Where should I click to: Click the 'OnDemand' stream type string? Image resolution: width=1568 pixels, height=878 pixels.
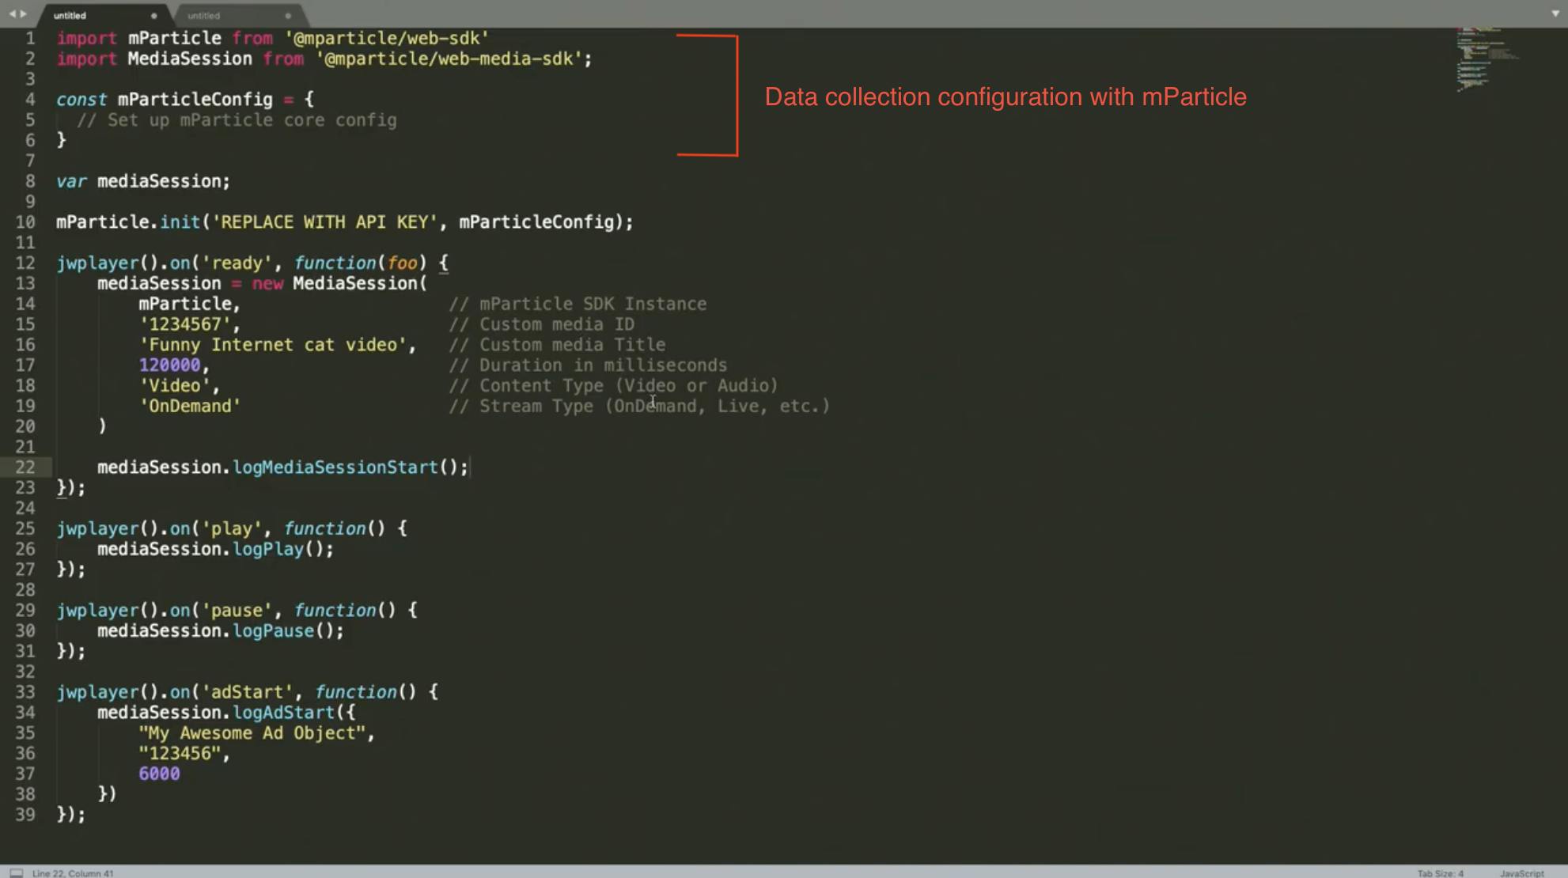190,407
